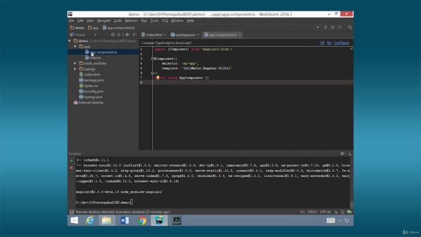Click OK to compile TypeScript
This screenshot has width=421, height=237.
coord(322,43)
